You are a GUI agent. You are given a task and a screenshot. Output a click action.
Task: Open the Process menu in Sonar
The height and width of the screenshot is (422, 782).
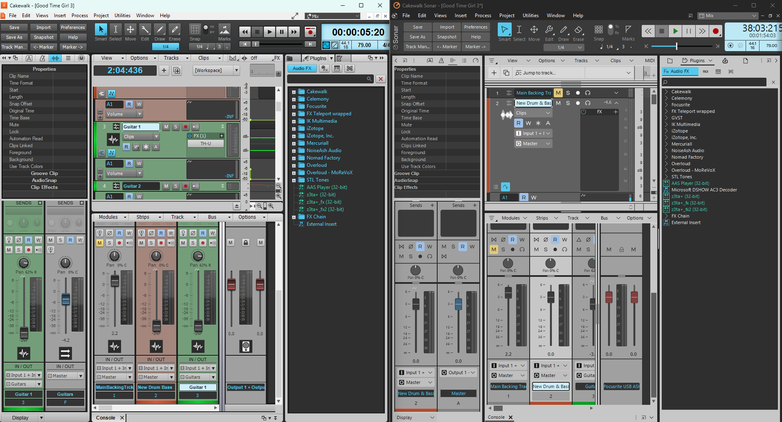tap(483, 16)
